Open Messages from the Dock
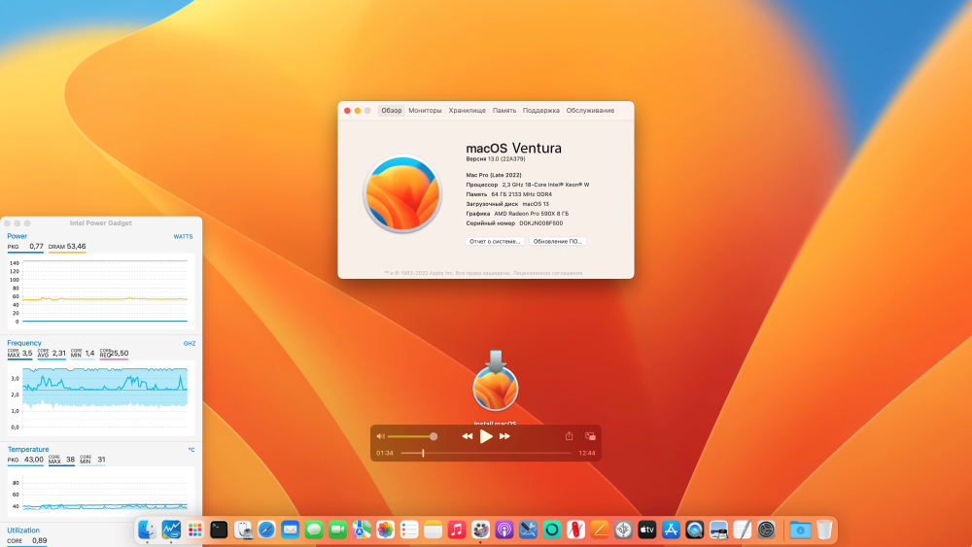This screenshot has height=547, width=972. pyautogui.click(x=314, y=530)
